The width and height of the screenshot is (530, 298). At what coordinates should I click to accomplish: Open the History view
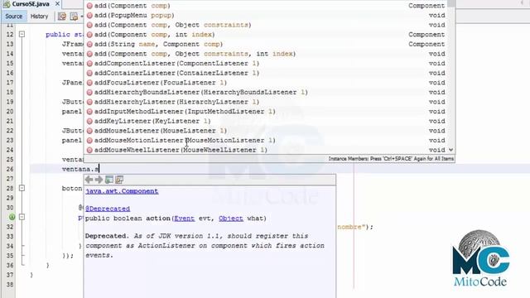(x=39, y=17)
